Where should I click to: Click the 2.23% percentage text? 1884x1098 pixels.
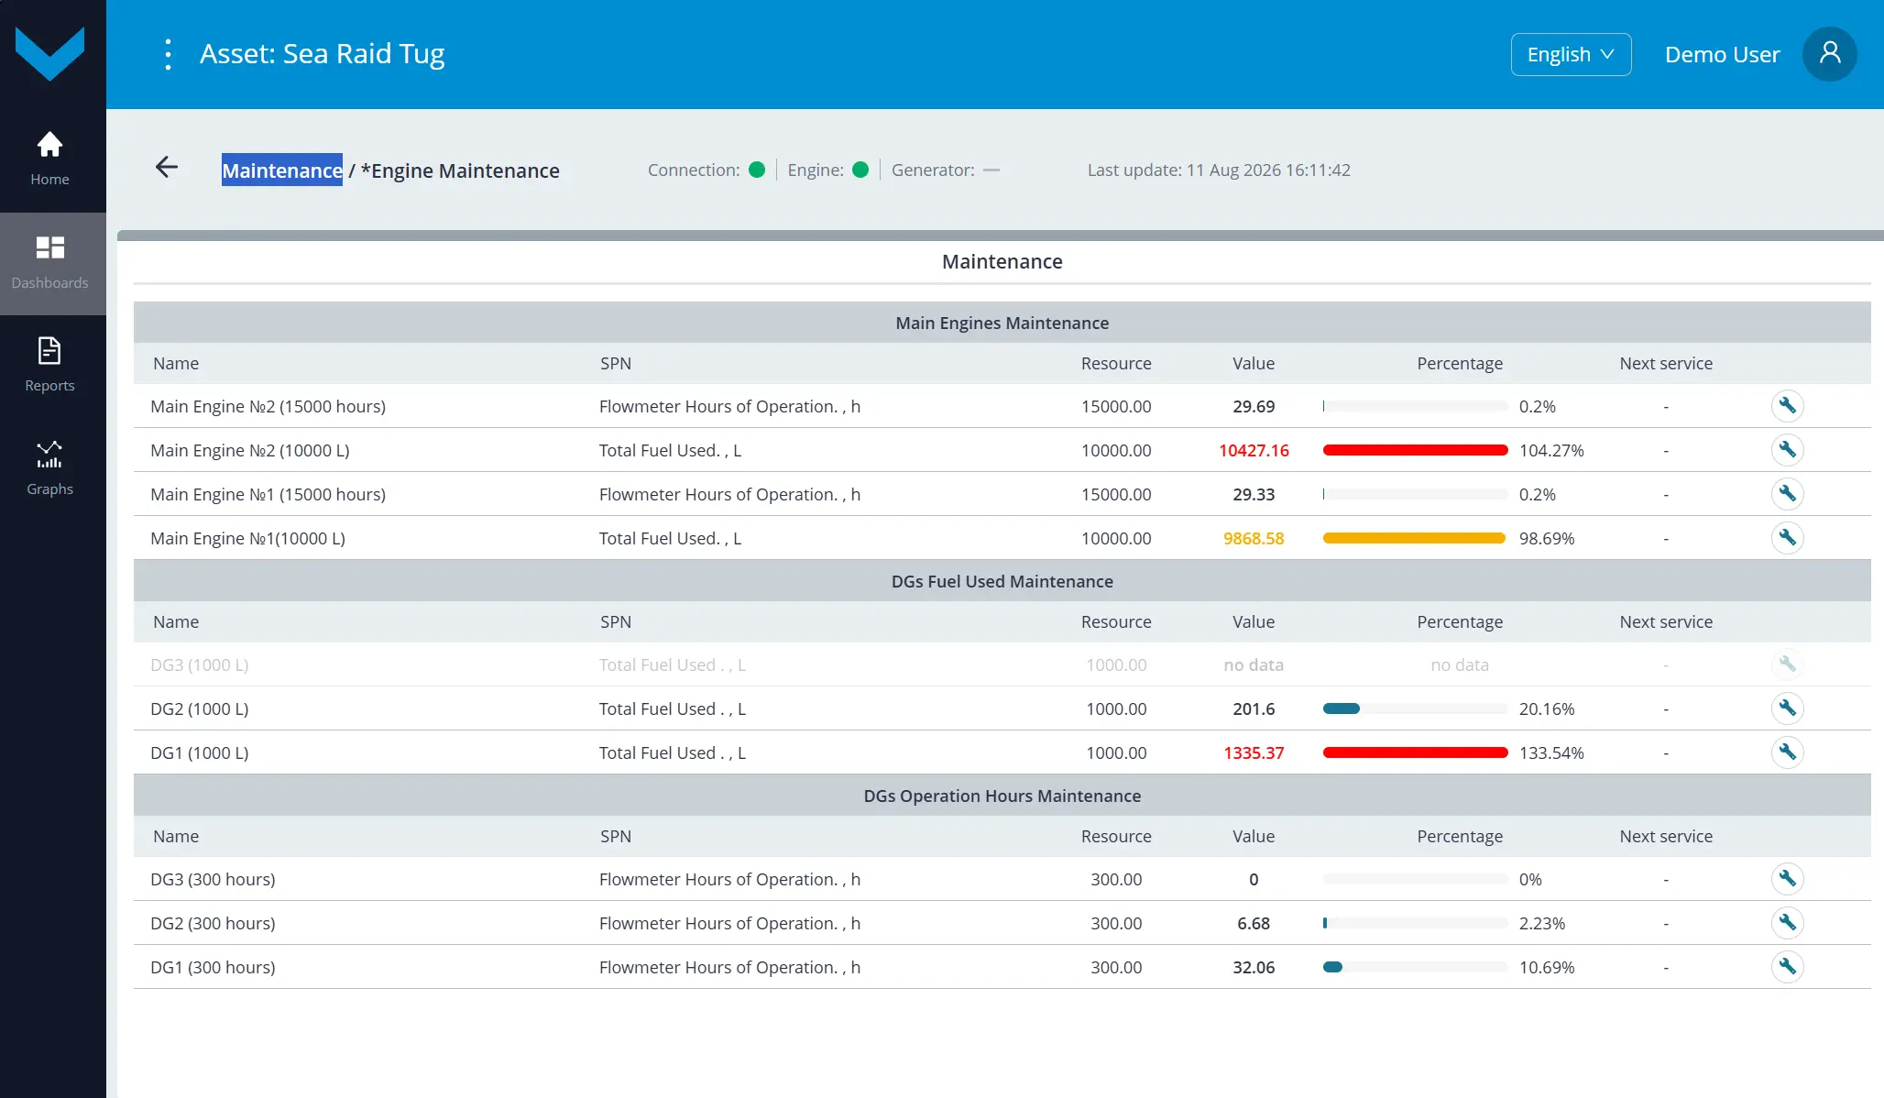tap(1542, 923)
